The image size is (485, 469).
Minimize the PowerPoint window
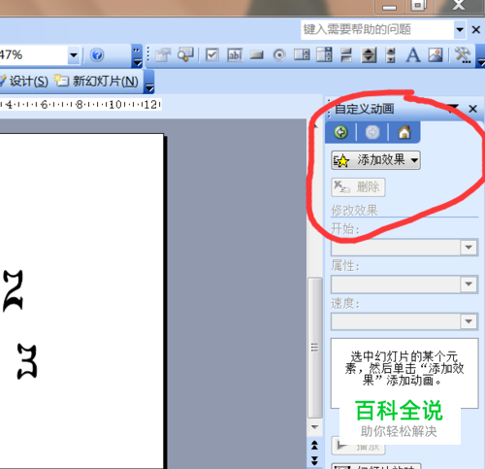point(389,7)
